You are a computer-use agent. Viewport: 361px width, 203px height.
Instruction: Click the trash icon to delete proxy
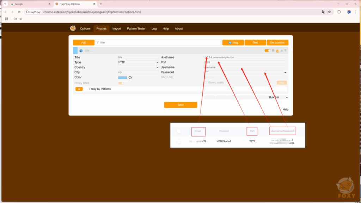277,51
